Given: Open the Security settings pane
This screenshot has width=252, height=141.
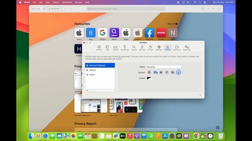Looking at the screenshot, I should coord(142,48).
